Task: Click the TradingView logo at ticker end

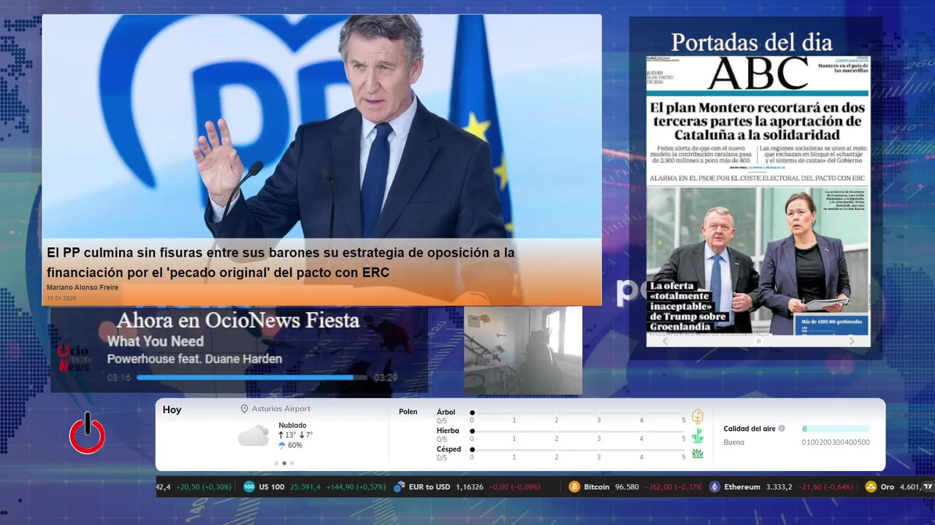Action: pos(928,487)
